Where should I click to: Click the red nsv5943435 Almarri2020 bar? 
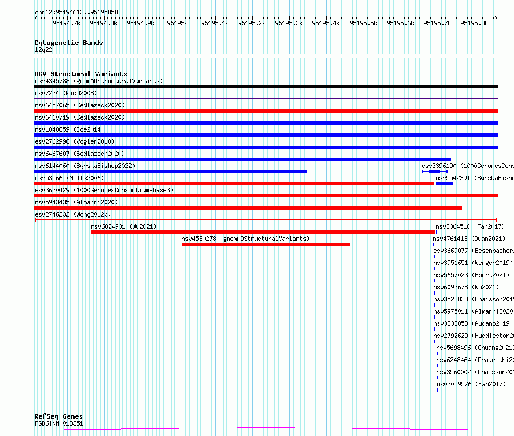pyautogui.click(x=248, y=208)
